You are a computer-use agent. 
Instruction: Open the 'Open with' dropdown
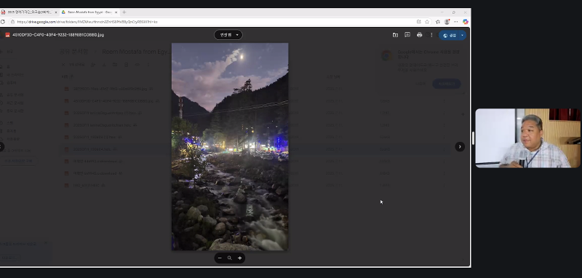(228, 35)
